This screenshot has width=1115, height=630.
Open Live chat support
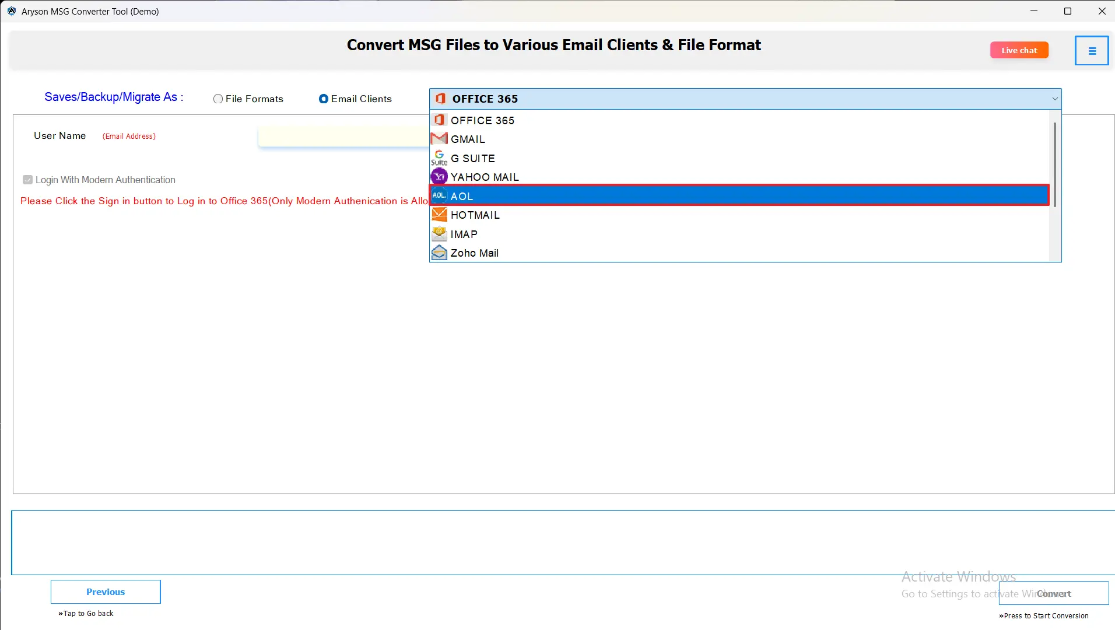1019,50
